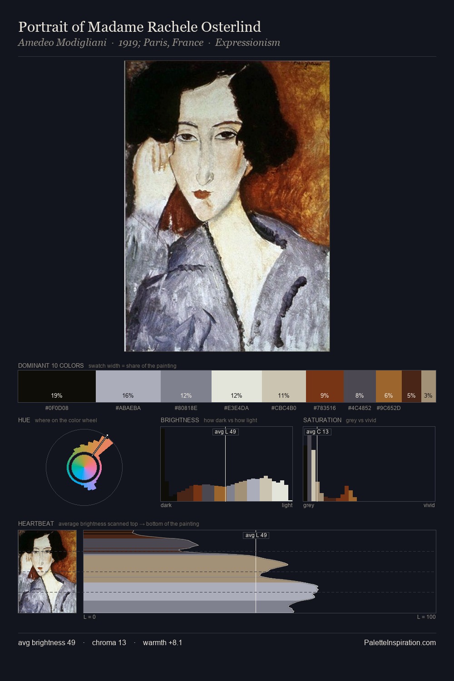Select the 12% slate grey swatch #80818E

[186, 386]
